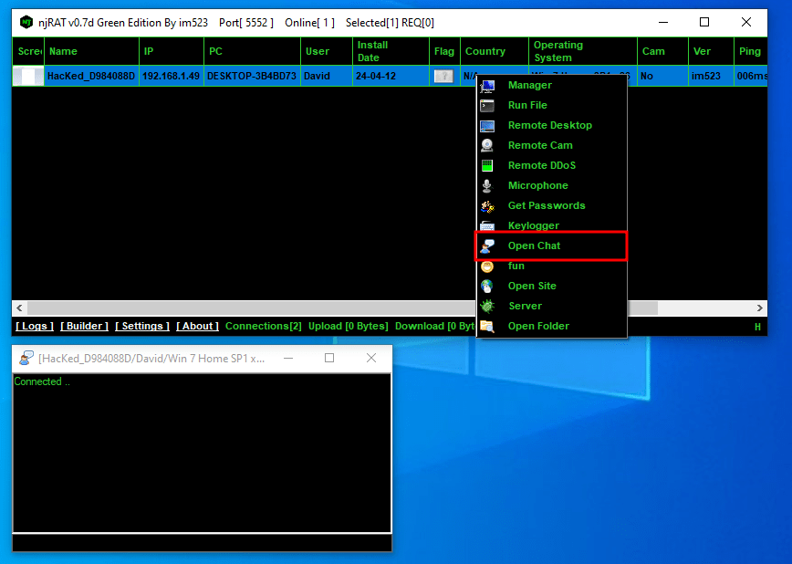The height and width of the screenshot is (564, 792).
Task: Click the Connected .. text in chat window
Action: coord(42,381)
